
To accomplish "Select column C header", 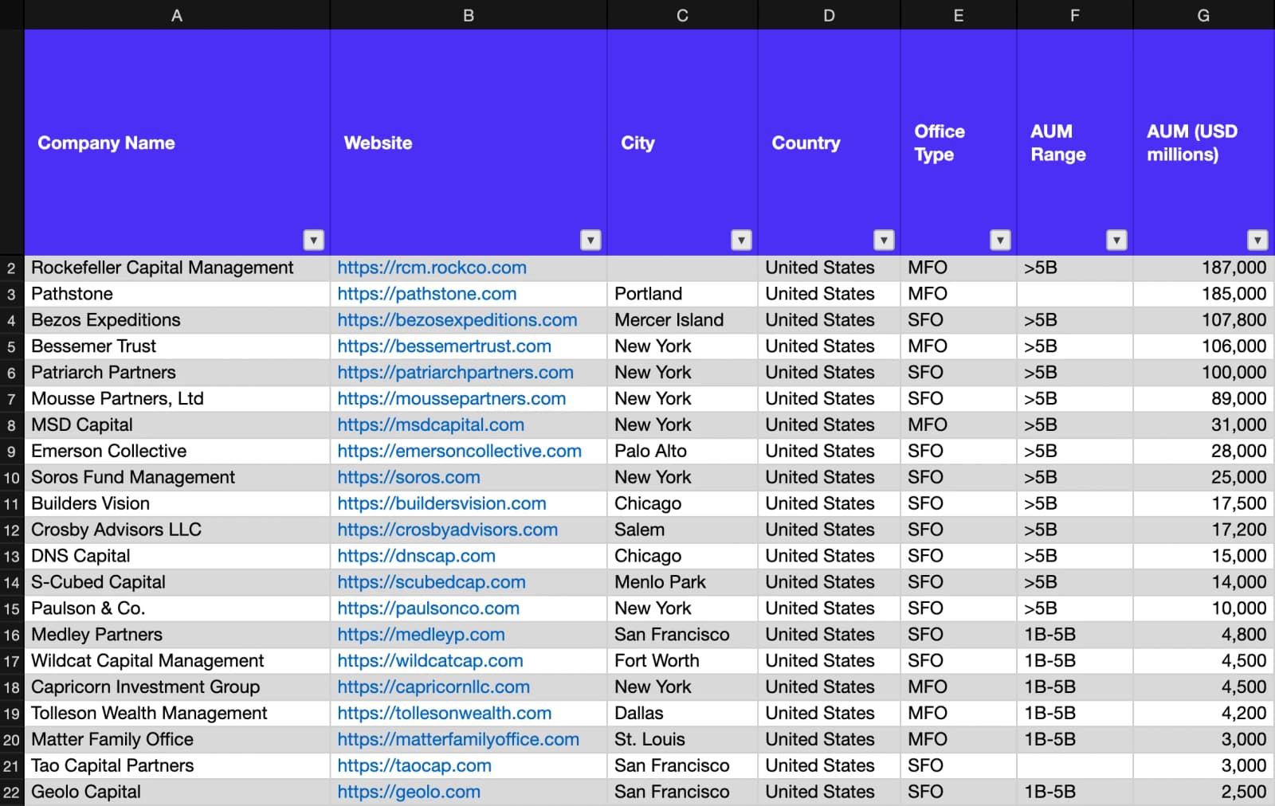I will coord(682,15).
